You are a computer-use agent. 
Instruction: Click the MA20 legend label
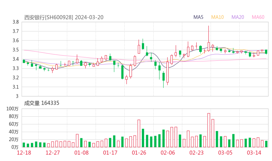(x=238, y=17)
